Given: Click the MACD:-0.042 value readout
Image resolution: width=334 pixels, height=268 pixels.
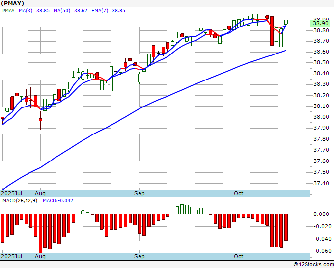Looking at the screenshot, I should (58, 201).
